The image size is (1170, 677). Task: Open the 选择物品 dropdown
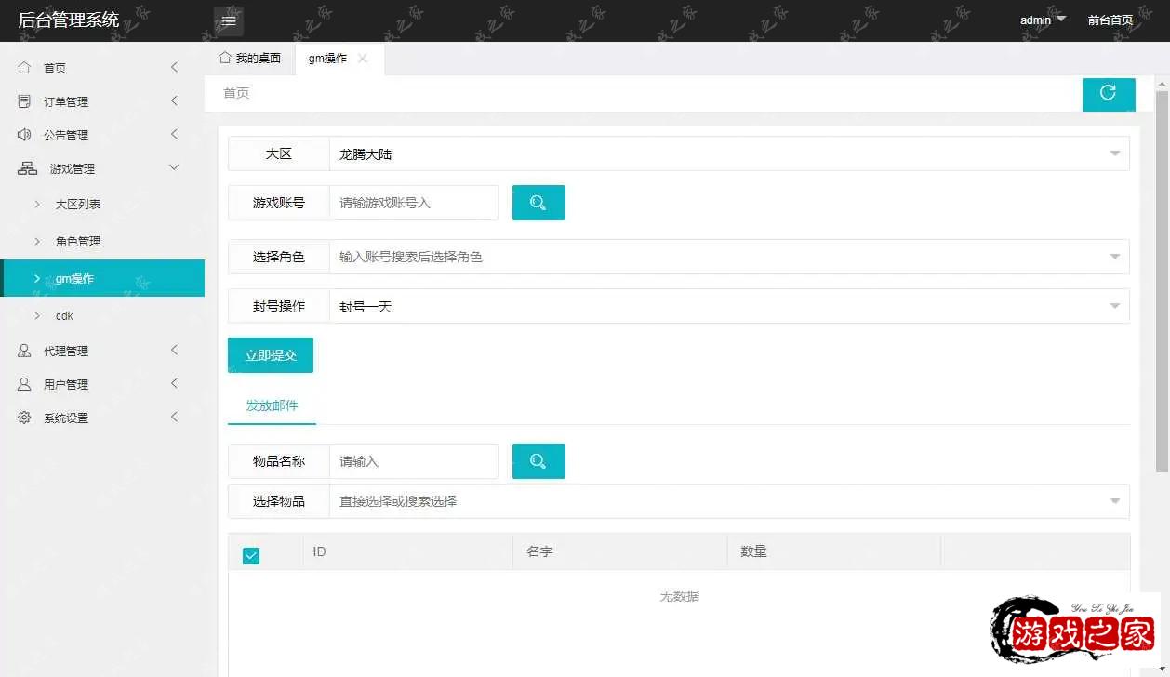coord(729,501)
